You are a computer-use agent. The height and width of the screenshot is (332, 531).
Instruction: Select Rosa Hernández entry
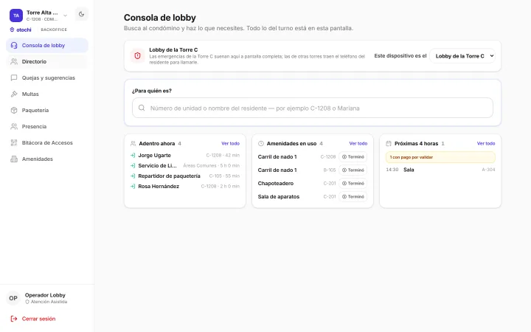(185, 187)
